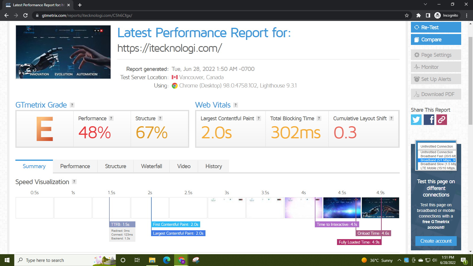Screen dimensions: 473x266
Task: Show hidden system tray icons
Action: tap(399, 260)
